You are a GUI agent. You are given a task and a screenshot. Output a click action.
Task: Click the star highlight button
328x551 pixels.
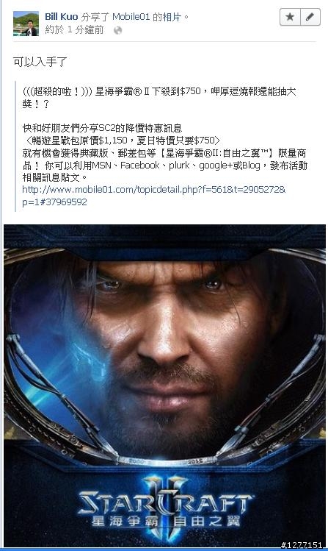pos(290,17)
